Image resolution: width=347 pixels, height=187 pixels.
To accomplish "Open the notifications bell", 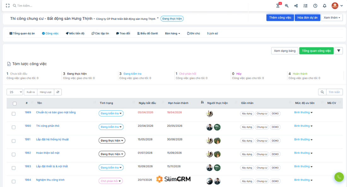I will pos(324,6).
